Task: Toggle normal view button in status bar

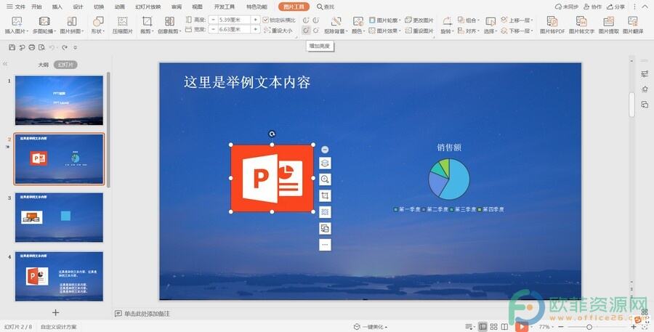Action: (483, 327)
